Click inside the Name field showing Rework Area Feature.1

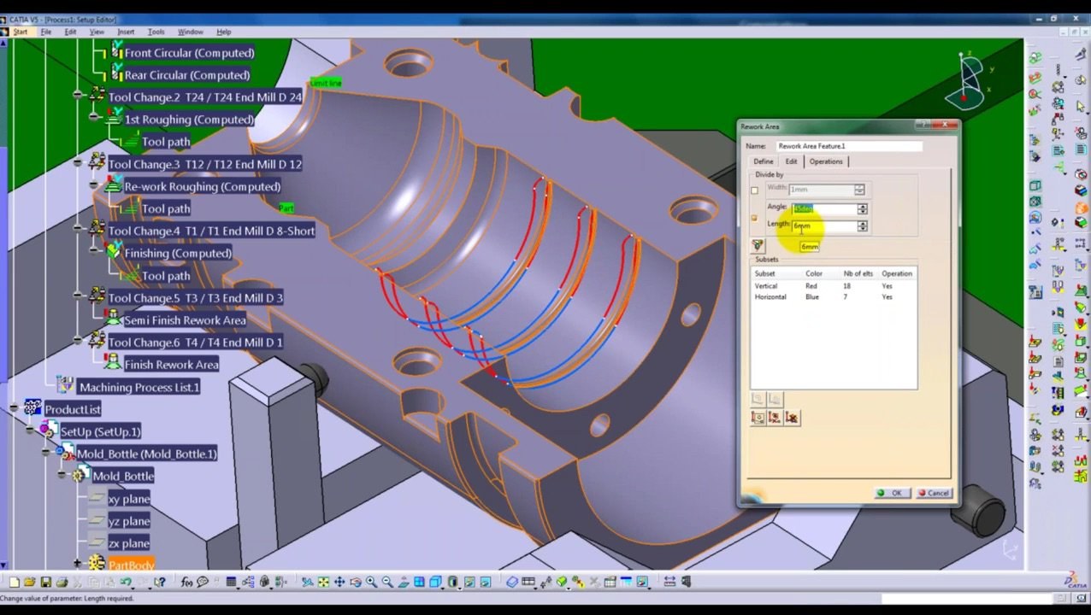tap(849, 146)
